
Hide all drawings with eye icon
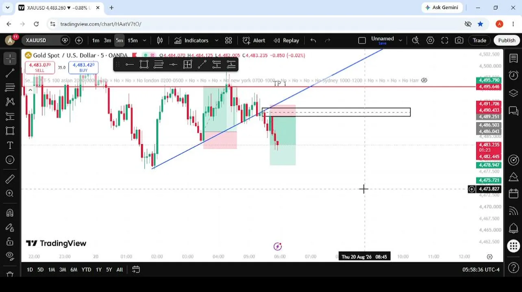[10, 256]
